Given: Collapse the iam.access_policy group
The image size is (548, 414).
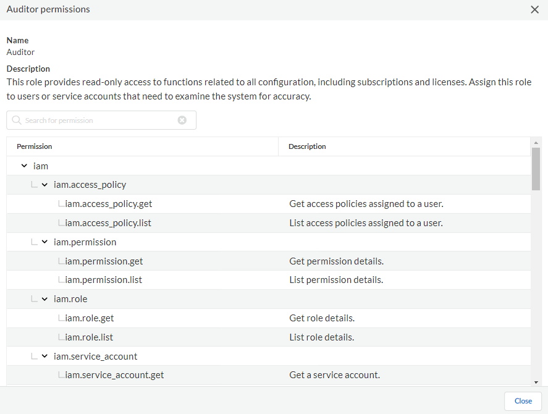Looking at the screenshot, I should coord(44,185).
